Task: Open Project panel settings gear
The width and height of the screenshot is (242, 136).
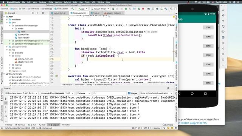Action: coord(43,13)
